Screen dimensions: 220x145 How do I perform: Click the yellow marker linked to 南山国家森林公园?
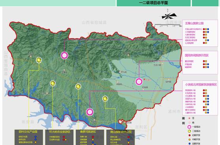105,99
